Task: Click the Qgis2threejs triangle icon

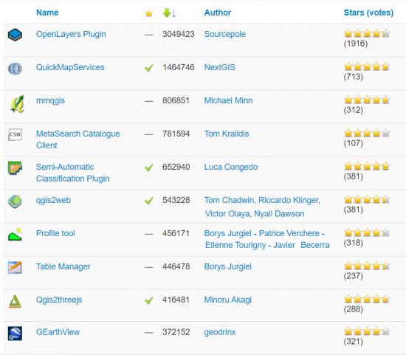Action: tap(15, 301)
